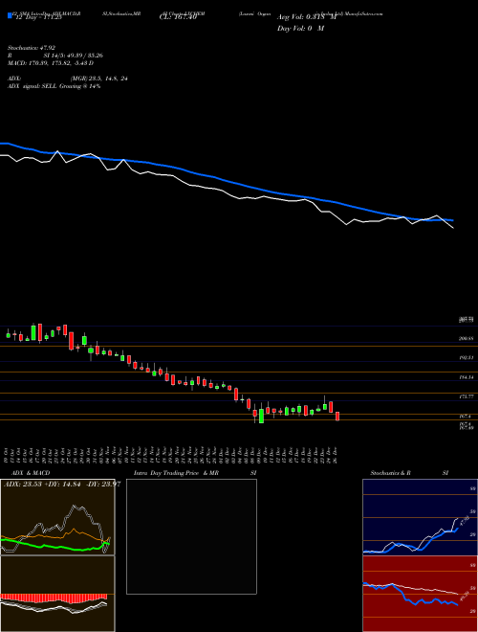Click the 184.14 price axis label
The width and height of the screenshot is (478, 632).
[467, 377]
